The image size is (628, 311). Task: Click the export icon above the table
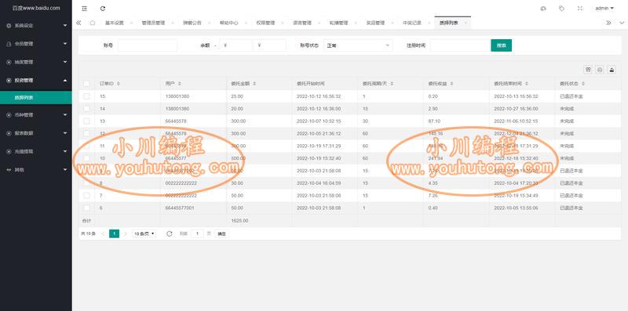point(600,70)
